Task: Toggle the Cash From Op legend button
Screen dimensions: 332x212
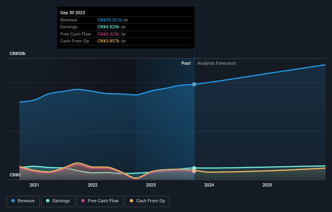Action: (147, 201)
